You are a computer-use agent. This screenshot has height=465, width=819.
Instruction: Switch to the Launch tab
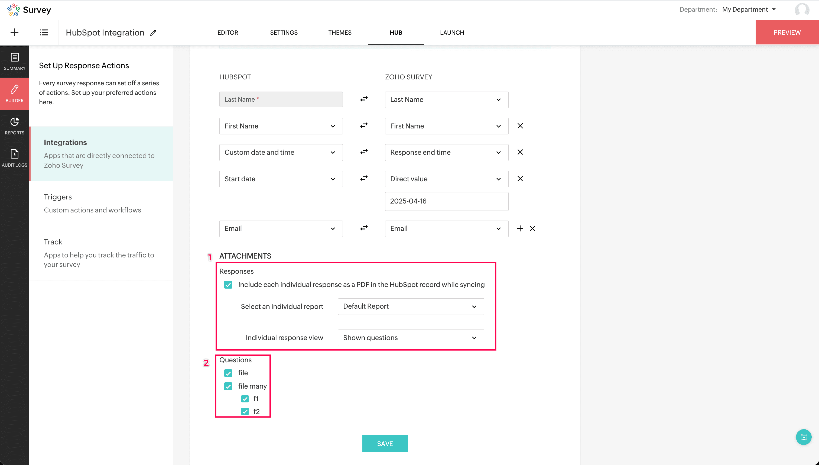452,33
